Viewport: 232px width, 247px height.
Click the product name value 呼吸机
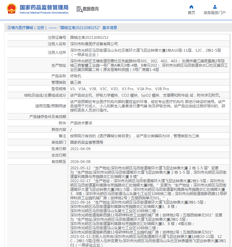point(75,76)
